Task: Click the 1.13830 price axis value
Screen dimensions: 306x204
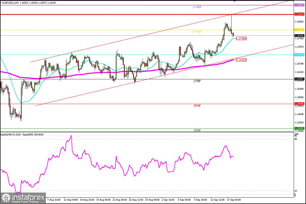Action: pos(300,123)
